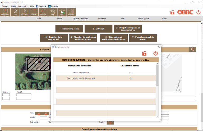
Task: Open the Aide menu
Action: point(32,6)
